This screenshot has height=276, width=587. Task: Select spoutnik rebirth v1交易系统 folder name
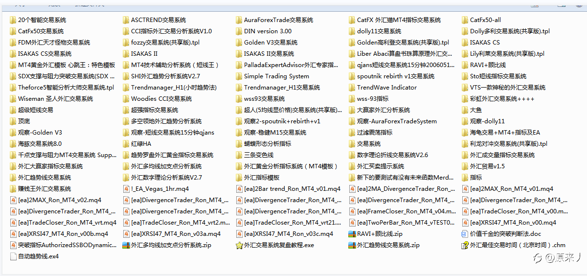click(396, 76)
